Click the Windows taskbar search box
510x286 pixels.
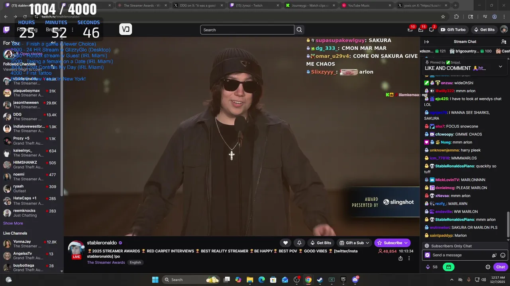point(190,280)
